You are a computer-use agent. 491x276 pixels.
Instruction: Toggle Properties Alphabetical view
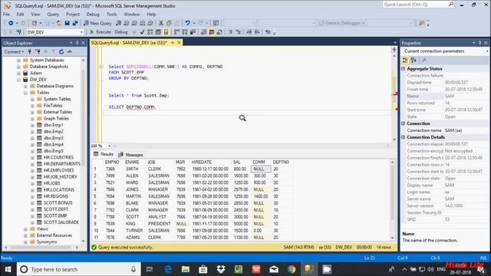414,60
